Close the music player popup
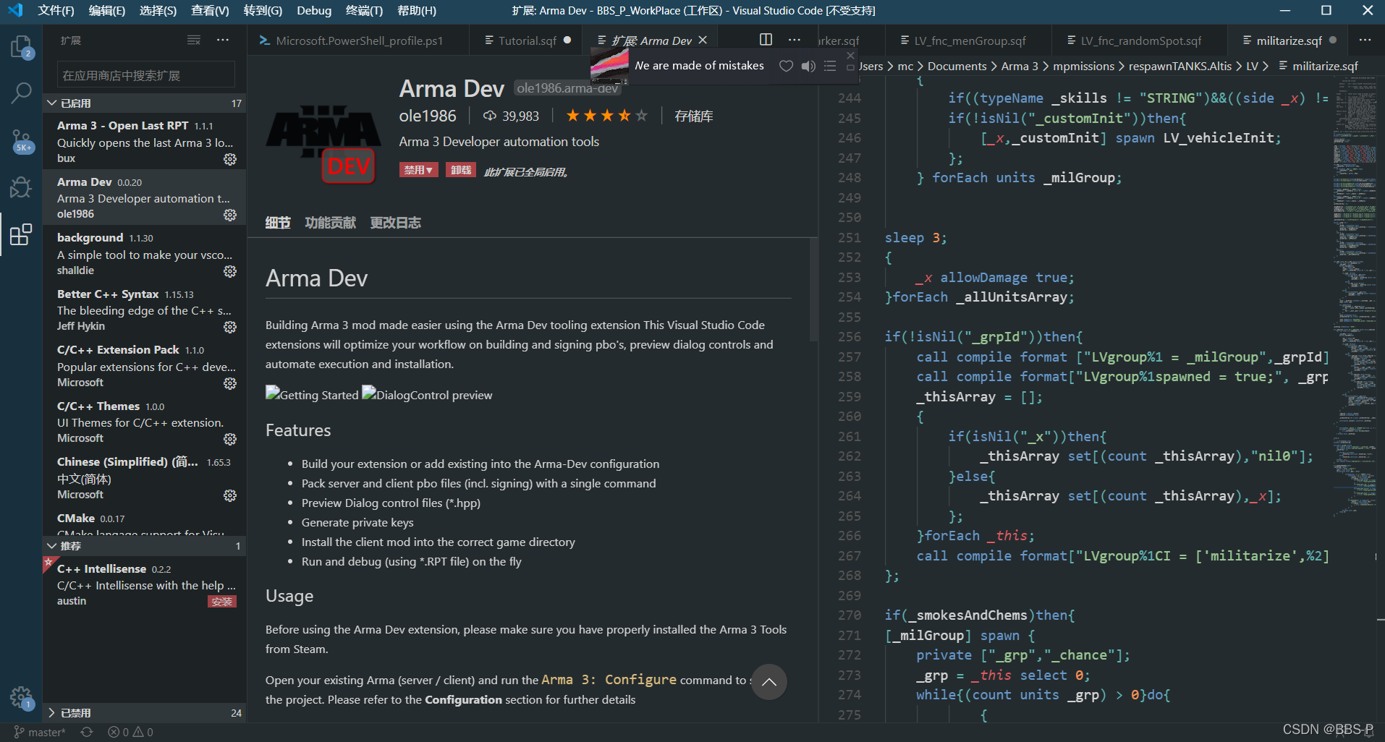This screenshot has height=742, width=1385. click(x=850, y=56)
